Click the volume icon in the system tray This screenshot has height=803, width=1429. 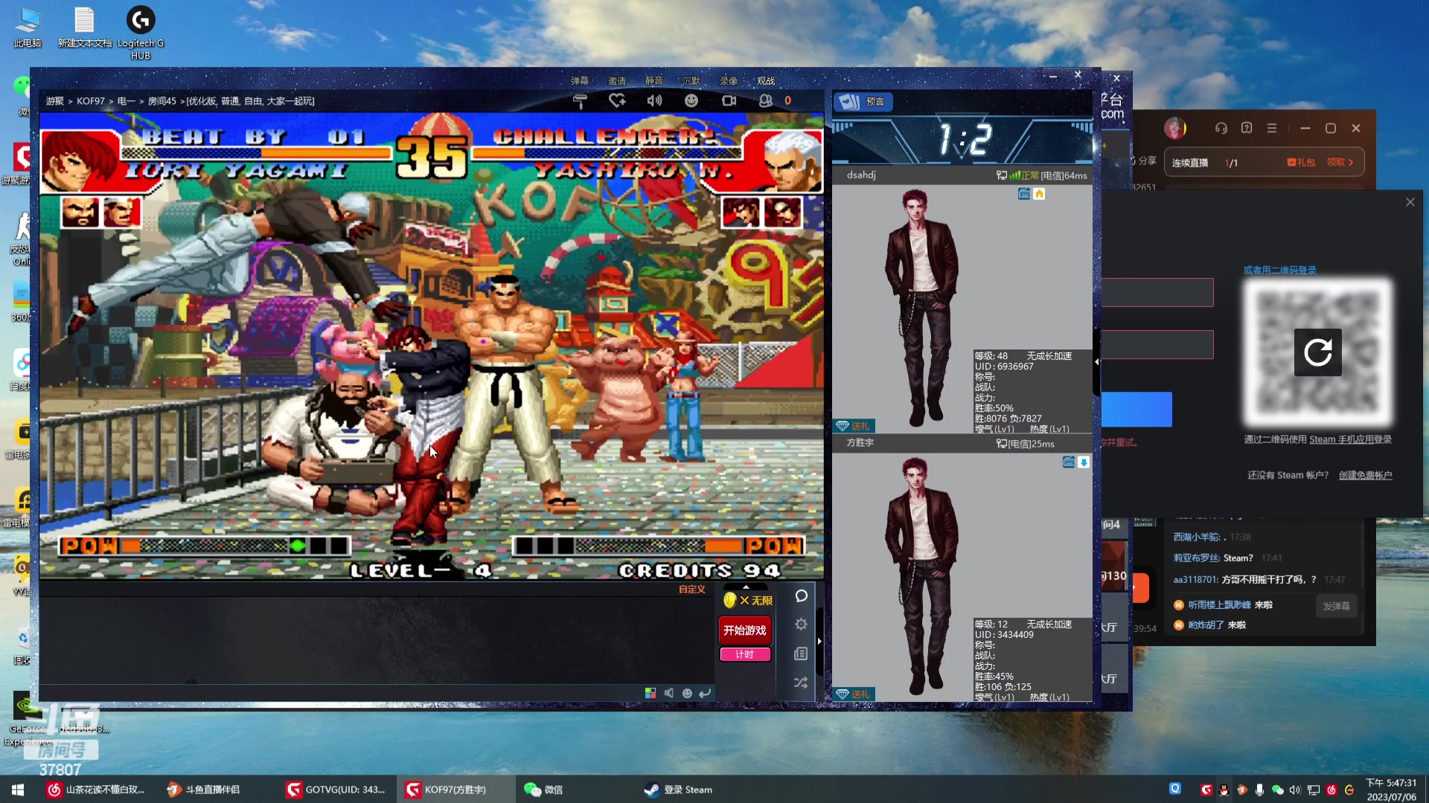[1295, 790]
